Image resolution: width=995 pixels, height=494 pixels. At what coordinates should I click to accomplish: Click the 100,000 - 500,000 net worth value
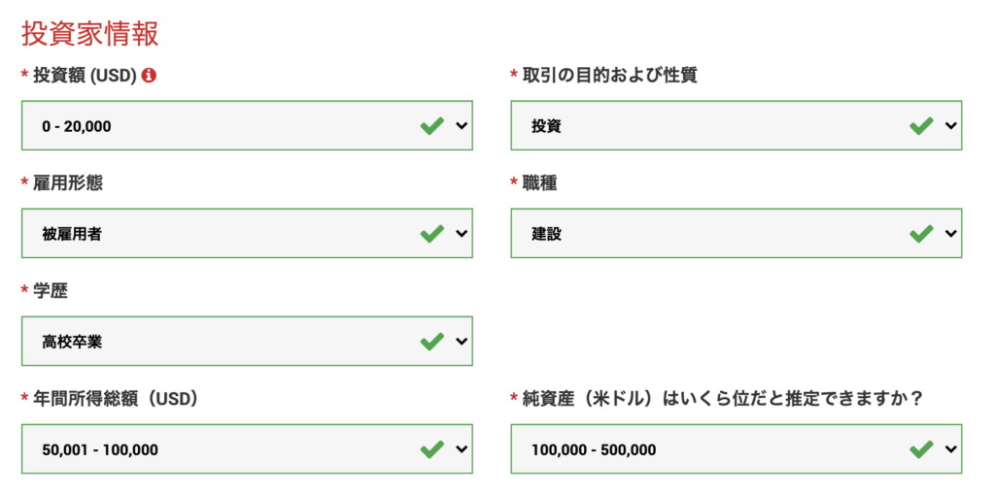(593, 449)
